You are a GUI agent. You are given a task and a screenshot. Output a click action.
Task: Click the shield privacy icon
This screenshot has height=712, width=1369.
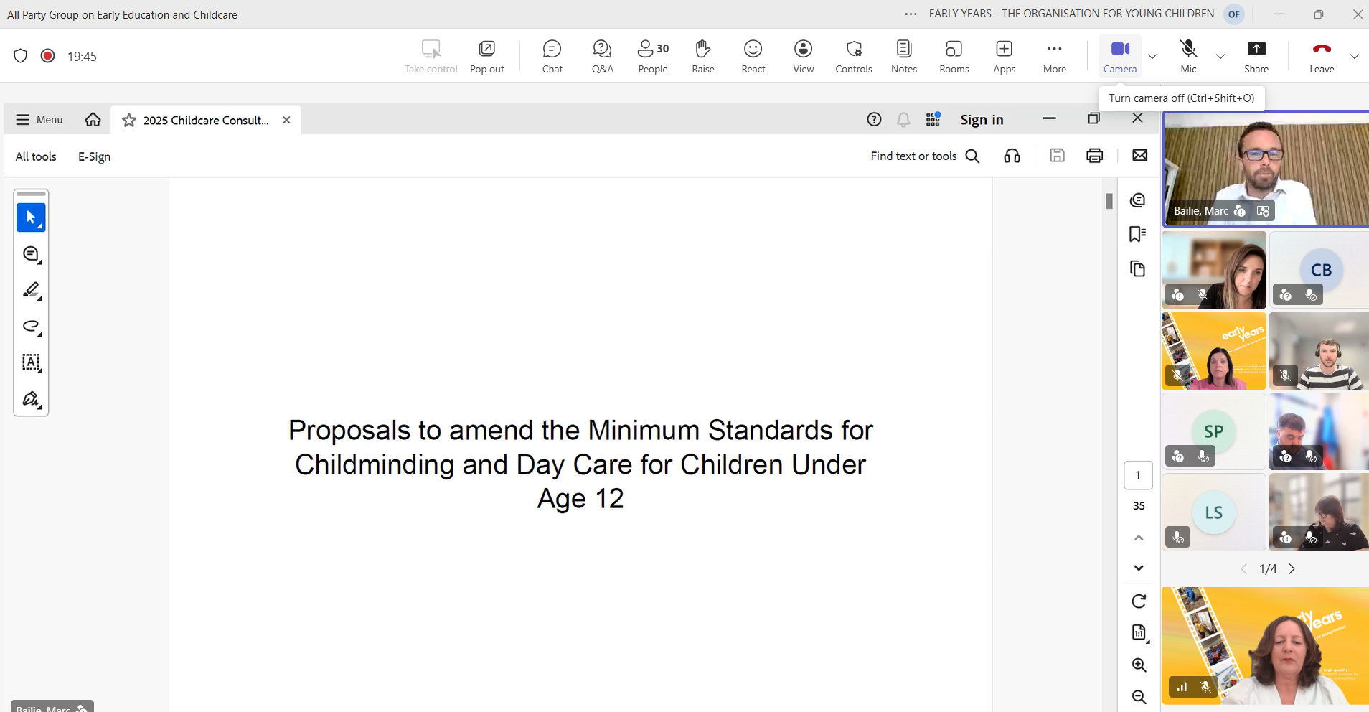click(x=21, y=56)
